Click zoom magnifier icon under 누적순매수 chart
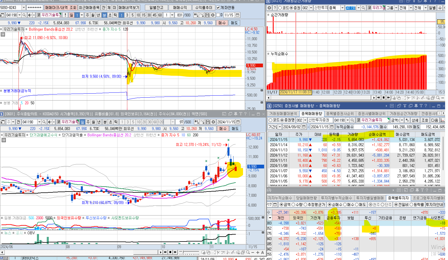 [438, 98]
